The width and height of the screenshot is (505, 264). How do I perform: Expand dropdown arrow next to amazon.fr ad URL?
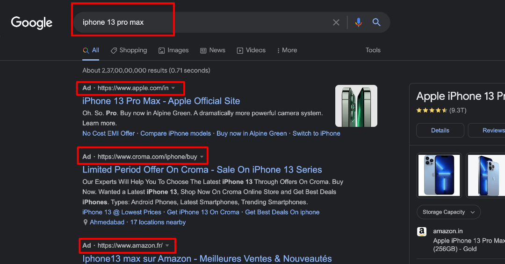[167, 246]
